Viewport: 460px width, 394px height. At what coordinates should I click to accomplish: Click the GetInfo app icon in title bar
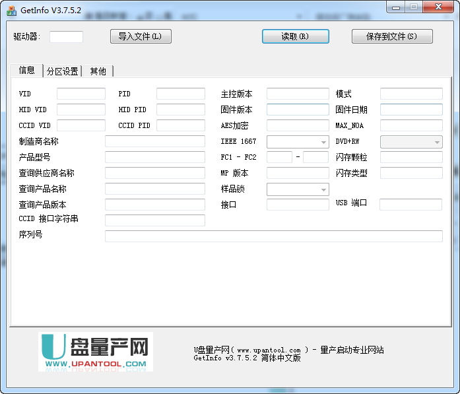tap(11, 11)
